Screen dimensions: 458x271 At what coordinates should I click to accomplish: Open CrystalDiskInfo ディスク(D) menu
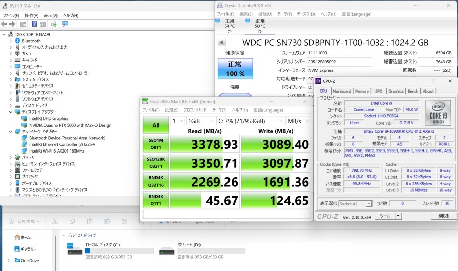pyautogui.click(x=306, y=14)
